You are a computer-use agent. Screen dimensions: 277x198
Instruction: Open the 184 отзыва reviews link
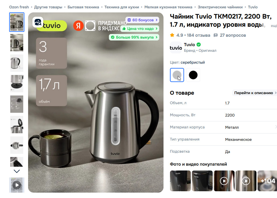tap(199, 35)
